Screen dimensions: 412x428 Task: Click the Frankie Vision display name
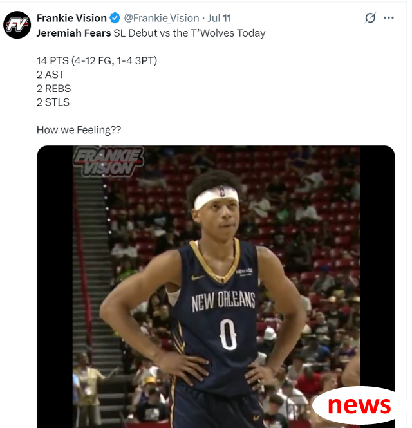point(71,18)
